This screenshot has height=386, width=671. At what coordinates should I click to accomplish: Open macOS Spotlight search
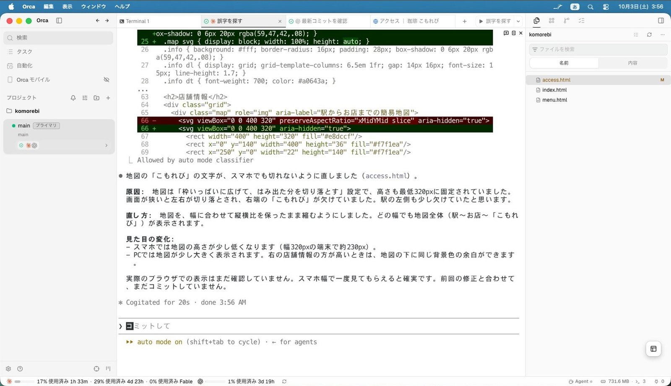click(590, 7)
